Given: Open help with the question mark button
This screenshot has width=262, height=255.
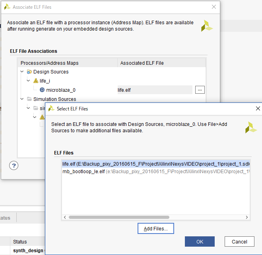Looking at the screenshot, I should [x=14, y=166].
